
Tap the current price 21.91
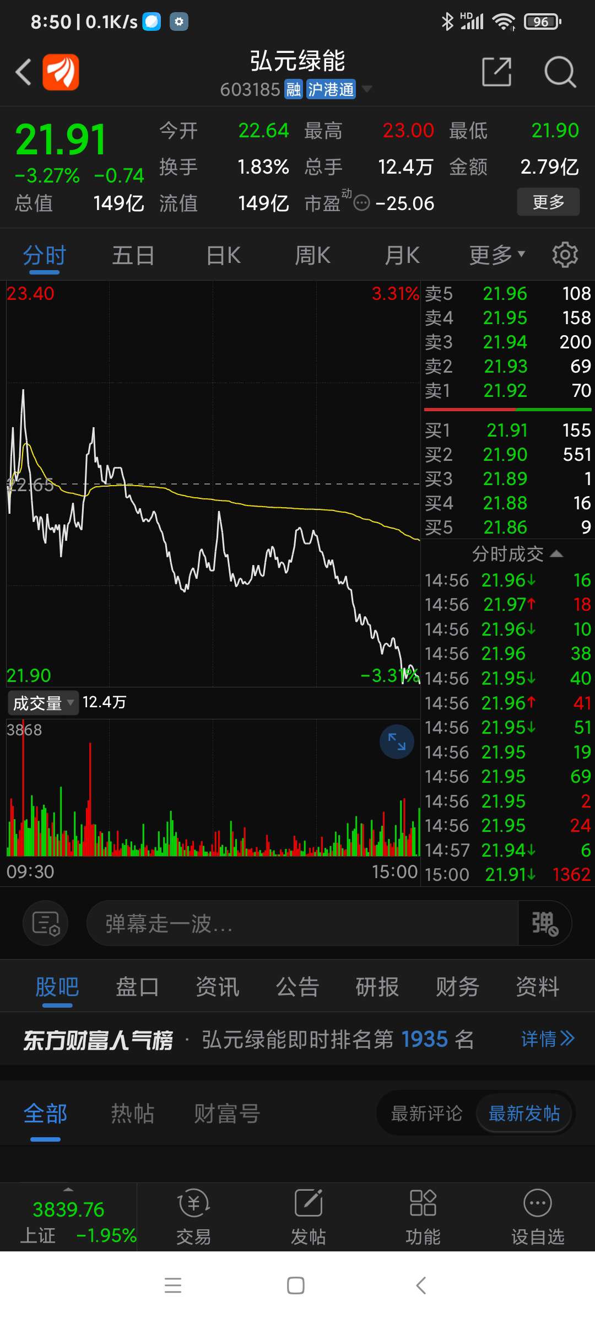tap(61, 139)
